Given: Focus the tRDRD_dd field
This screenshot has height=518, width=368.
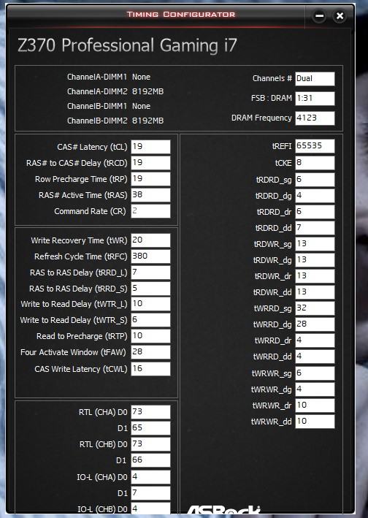Looking at the screenshot, I should point(315,228).
